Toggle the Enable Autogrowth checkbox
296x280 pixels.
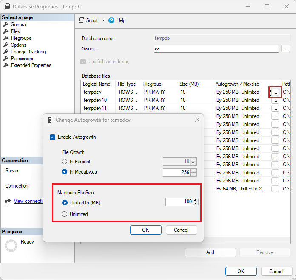tap(52, 137)
